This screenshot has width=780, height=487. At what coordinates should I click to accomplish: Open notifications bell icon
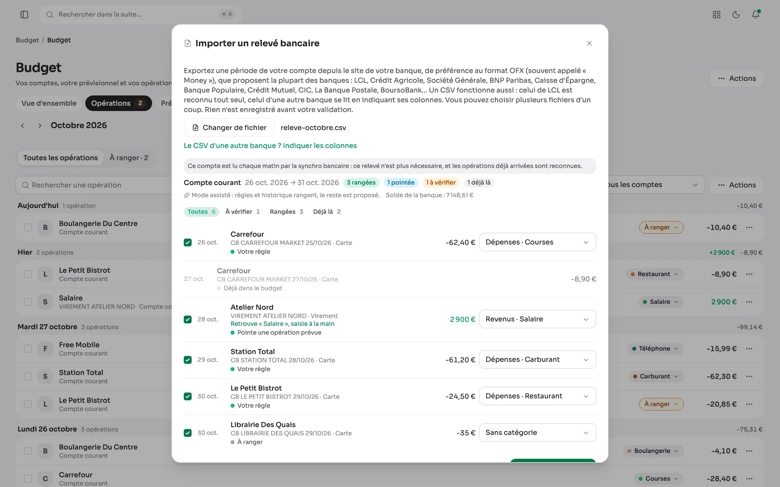tap(756, 15)
